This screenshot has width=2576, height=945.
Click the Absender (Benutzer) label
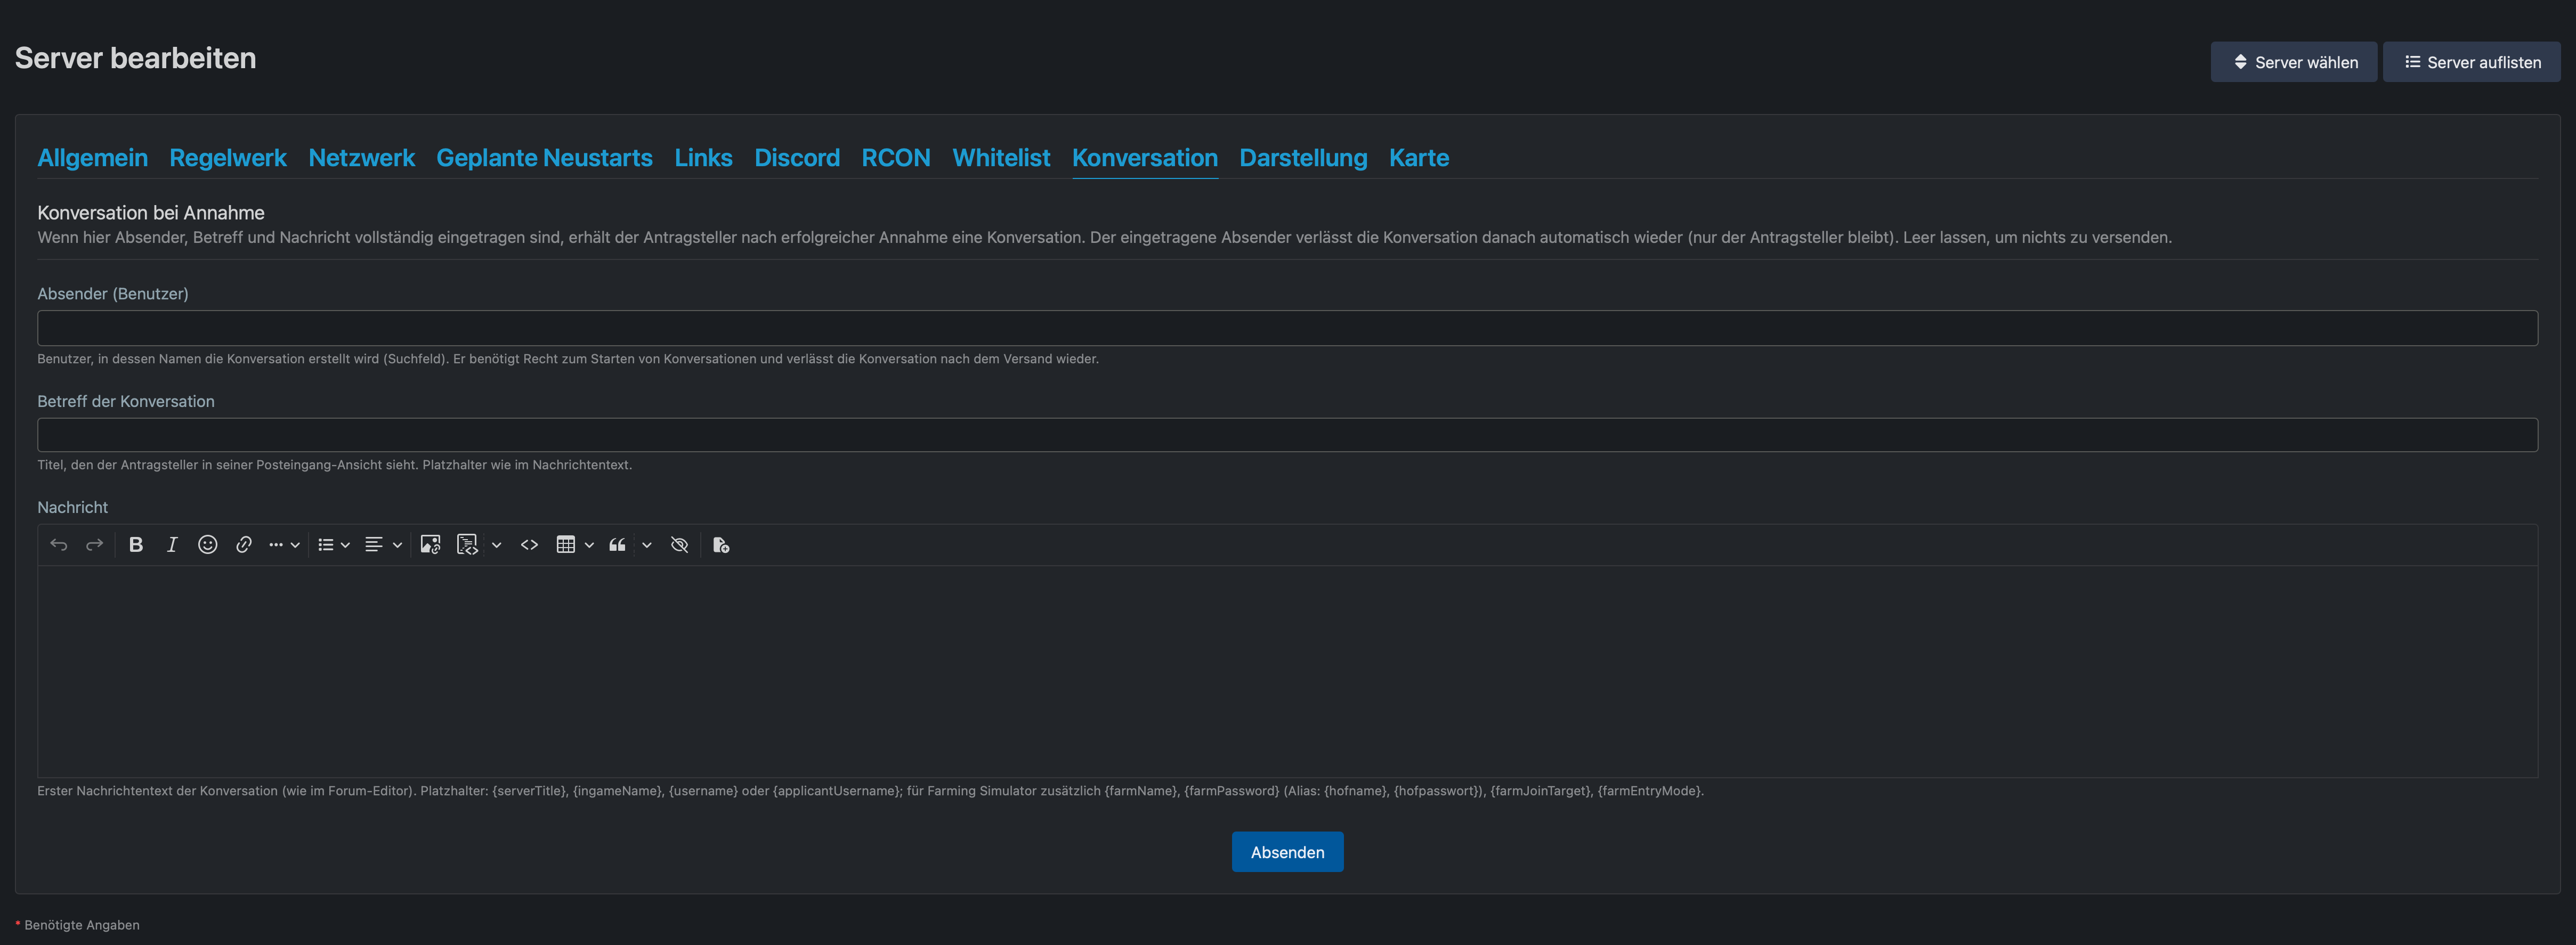(113, 294)
